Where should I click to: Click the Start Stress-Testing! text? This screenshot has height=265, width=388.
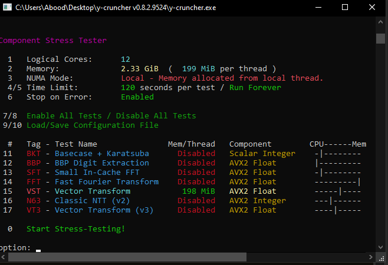(75, 229)
